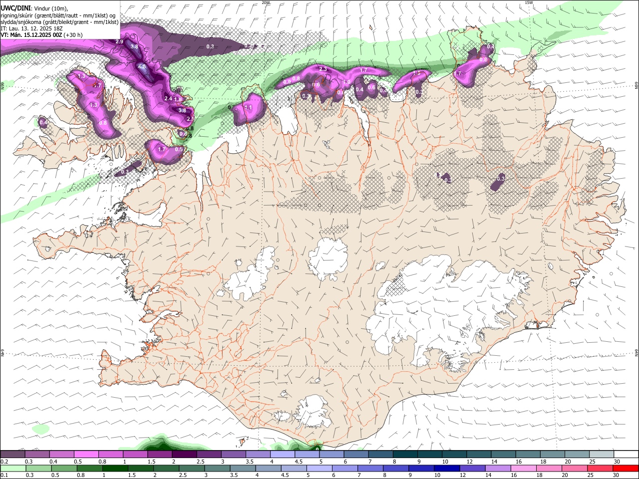Image resolution: width=639 pixels, height=479 pixels.
Task: Click the lightest green 0.1 rain legend swatch
Action: click(x=13, y=469)
